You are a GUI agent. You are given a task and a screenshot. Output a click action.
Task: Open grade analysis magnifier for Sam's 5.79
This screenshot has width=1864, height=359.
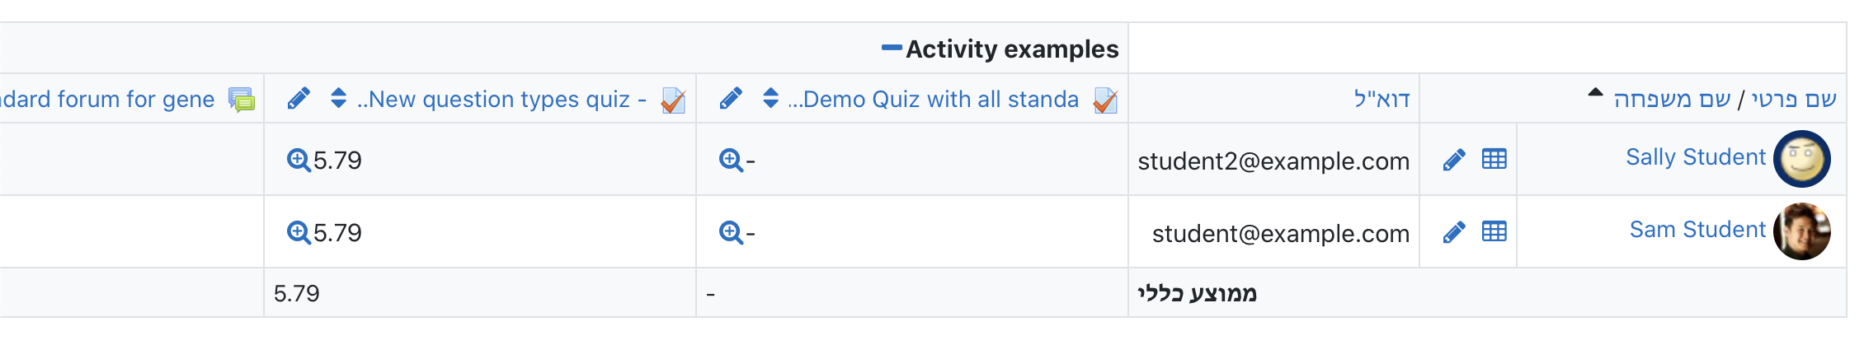click(299, 232)
